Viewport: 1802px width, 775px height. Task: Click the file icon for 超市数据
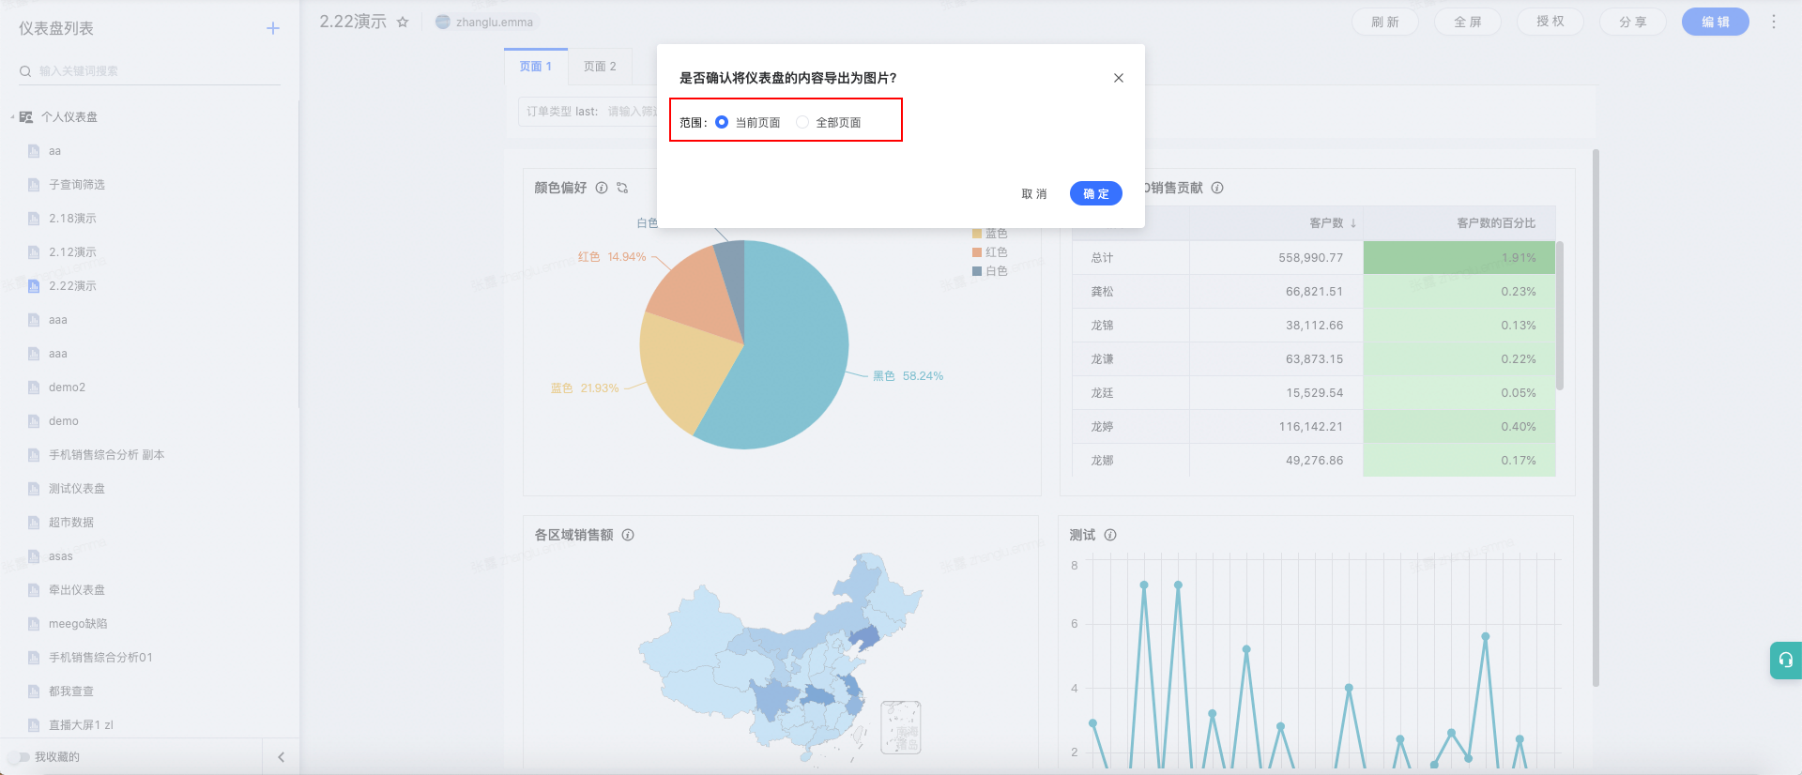(x=34, y=523)
